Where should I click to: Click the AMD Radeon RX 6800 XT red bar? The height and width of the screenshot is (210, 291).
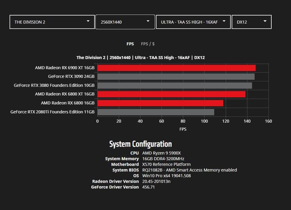171,94
